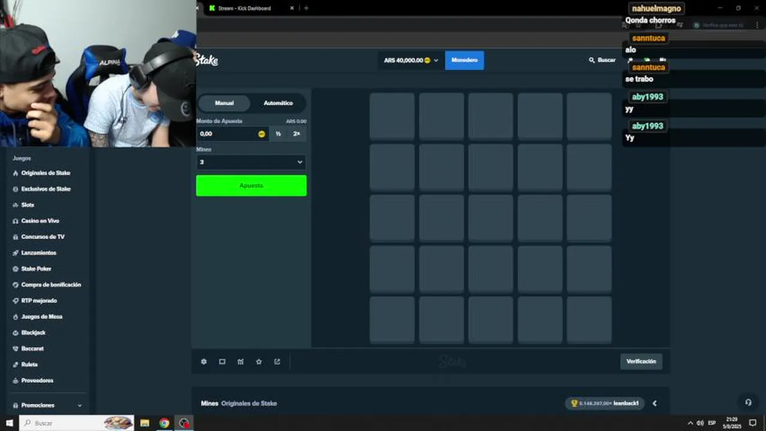Reveal the center tile of the Mines grid
Image resolution: width=766 pixels, height=431 pixels.
[490, 218]
